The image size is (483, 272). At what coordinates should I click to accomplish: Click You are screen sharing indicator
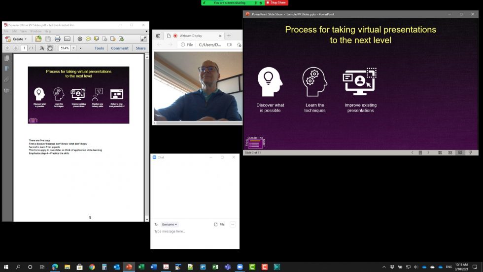pyautogui.click(x=230, y=2)
